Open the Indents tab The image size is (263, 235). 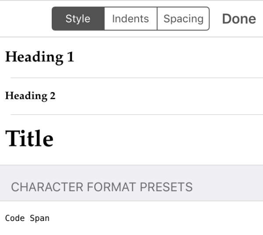[131, 19]
